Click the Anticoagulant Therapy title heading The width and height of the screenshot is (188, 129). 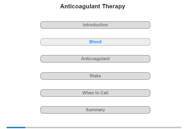pos(93,6)
